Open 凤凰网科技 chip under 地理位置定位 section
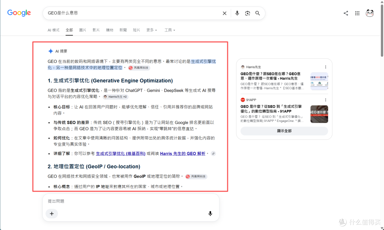This screenshot has width=384, height=230. click(x=196, y=176)
